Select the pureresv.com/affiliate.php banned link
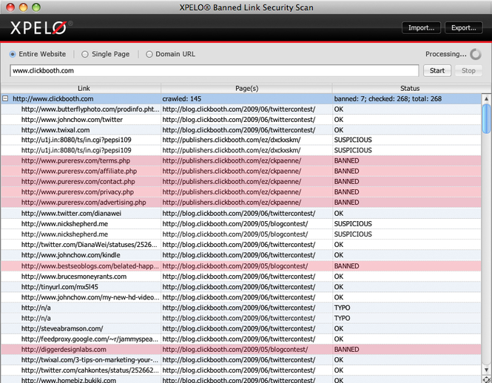Image resolution: width=492 pixels, height=383 pixels. pyautogui.click(x=79, y=171)
